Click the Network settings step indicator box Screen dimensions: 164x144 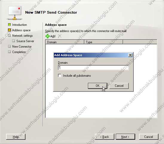pyautogui.click(x=10, y=35)
